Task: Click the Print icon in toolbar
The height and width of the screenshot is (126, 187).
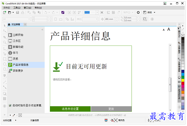Action: [22, 12]
